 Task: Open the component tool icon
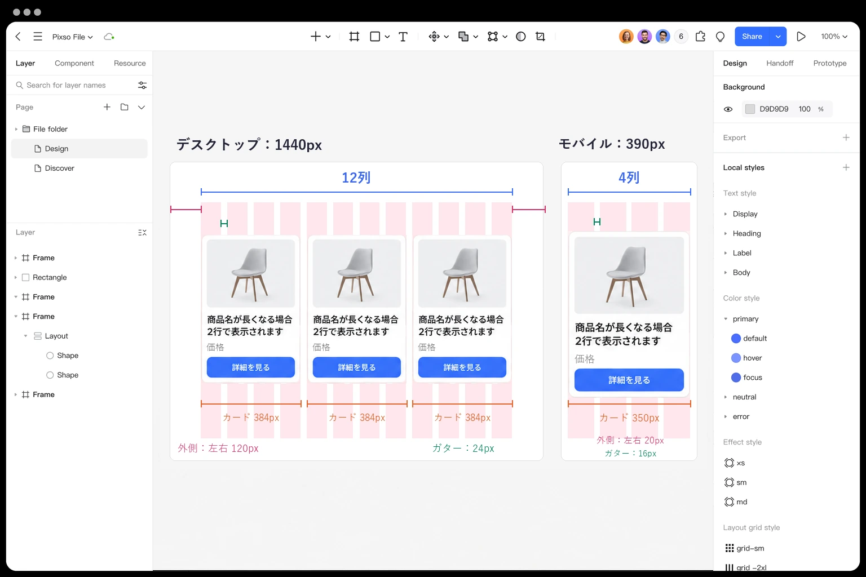pyautogui.click(x=434, y=37)
